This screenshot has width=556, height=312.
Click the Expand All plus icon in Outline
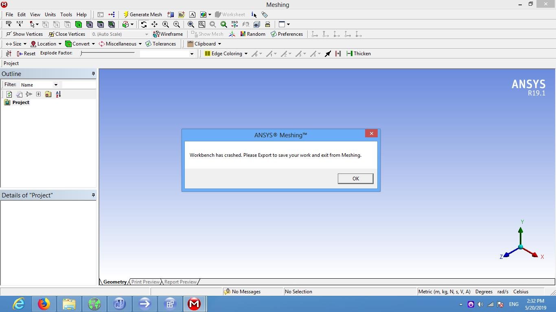[38, 94]
